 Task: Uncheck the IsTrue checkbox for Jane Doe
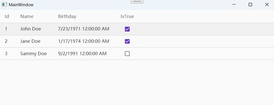click(127, 41)
